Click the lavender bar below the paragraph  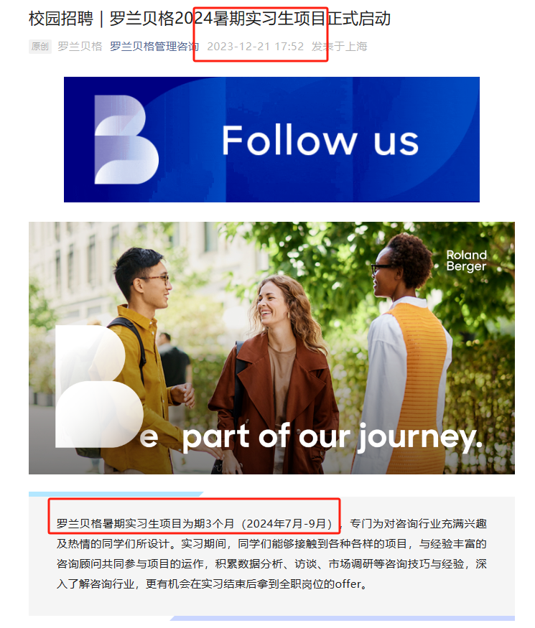(x=343, y=618)
